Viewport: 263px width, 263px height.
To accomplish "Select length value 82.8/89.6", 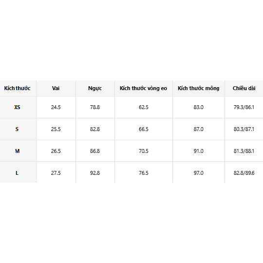I will coord(244,173).
